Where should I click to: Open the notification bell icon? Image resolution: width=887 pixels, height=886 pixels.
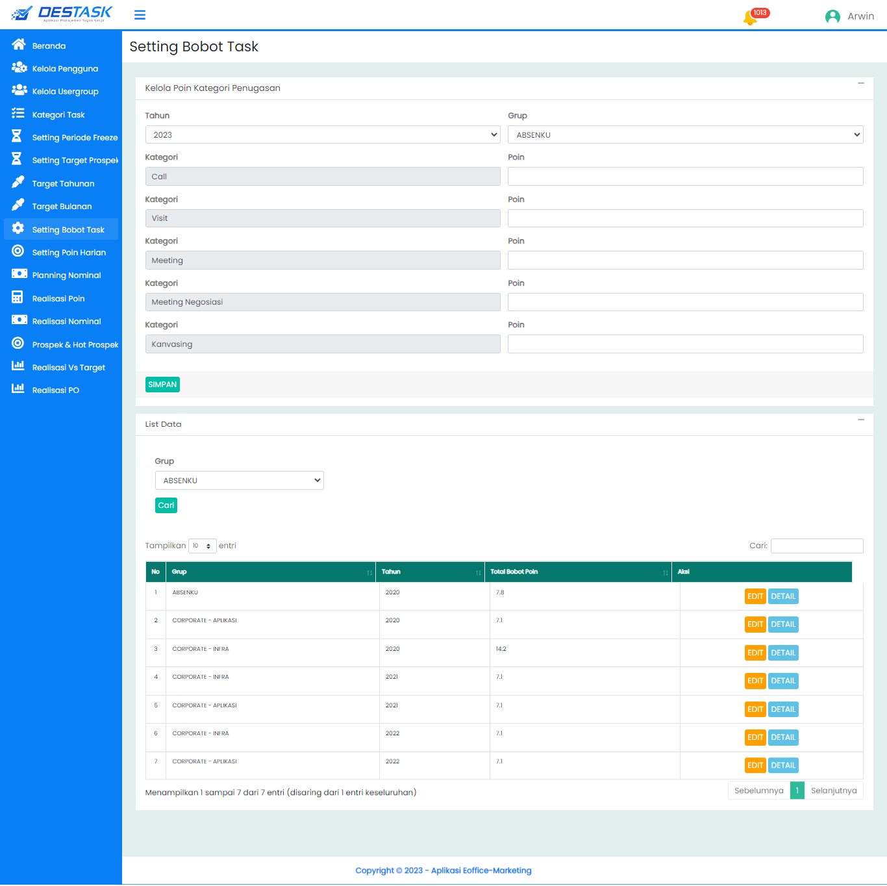pos(750,18)
